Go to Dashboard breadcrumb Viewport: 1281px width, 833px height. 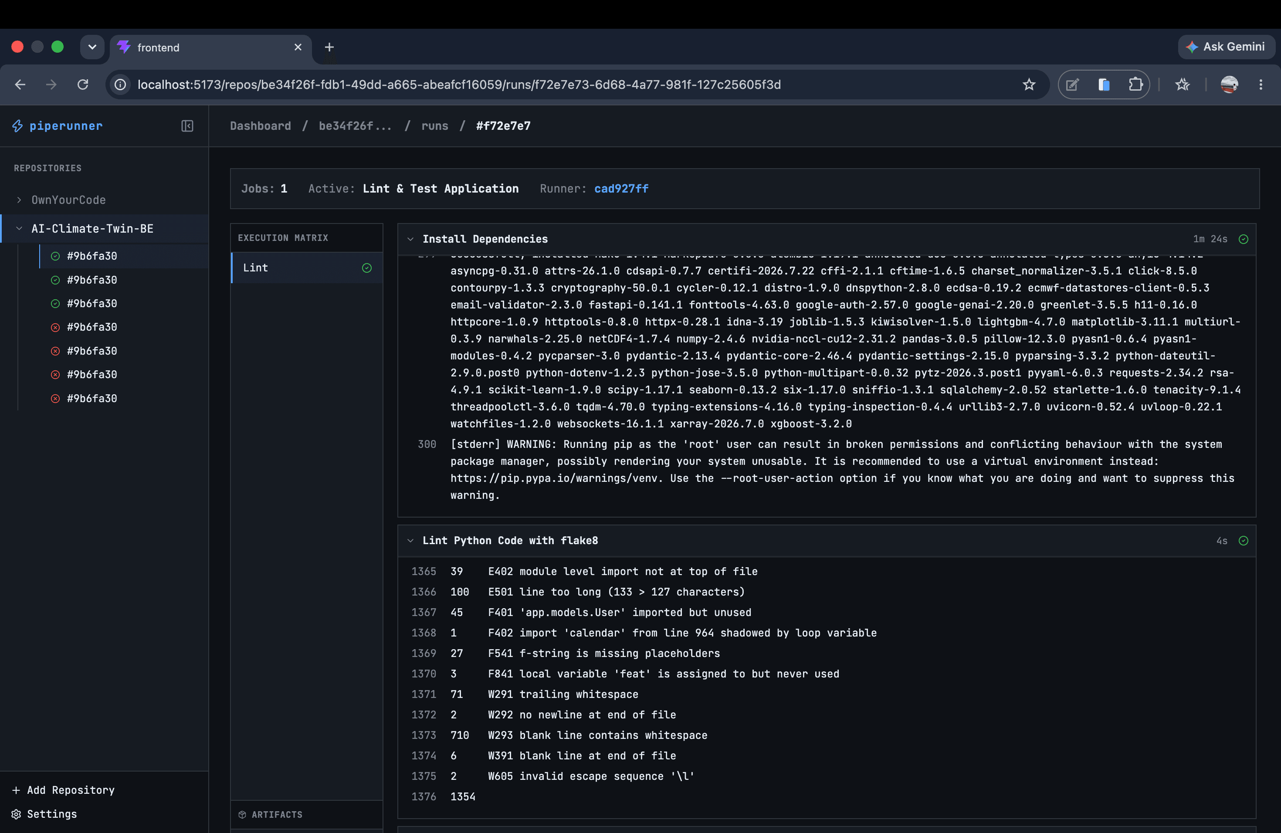(261, 125)
